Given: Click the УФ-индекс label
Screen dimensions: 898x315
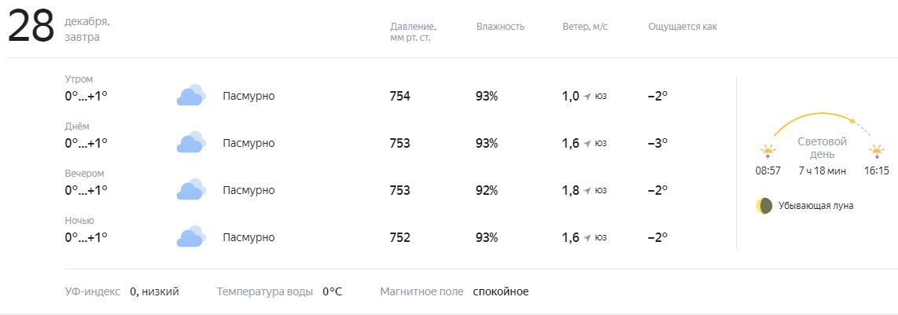Looking at the screenshot, I should [x=93, y=291].
